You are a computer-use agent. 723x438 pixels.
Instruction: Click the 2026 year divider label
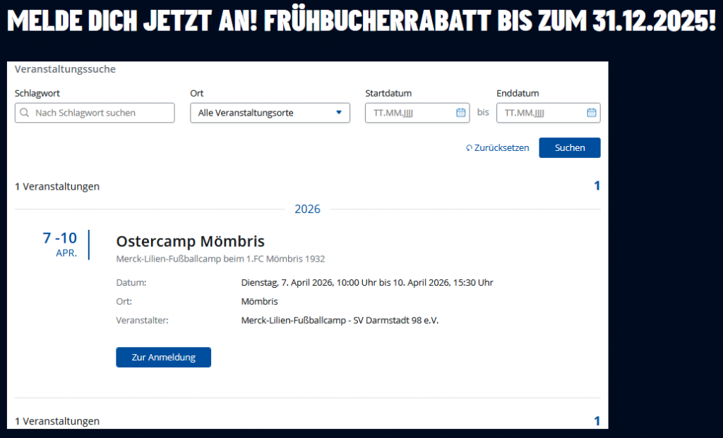pyautogui.click(x=308, y=209)
